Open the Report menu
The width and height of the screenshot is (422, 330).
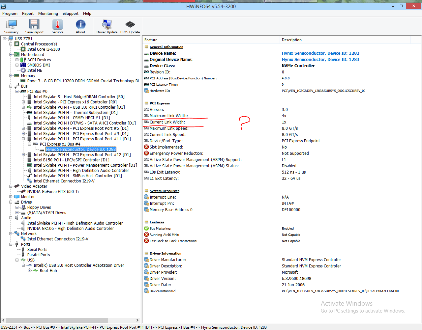(x=28, y=14)
